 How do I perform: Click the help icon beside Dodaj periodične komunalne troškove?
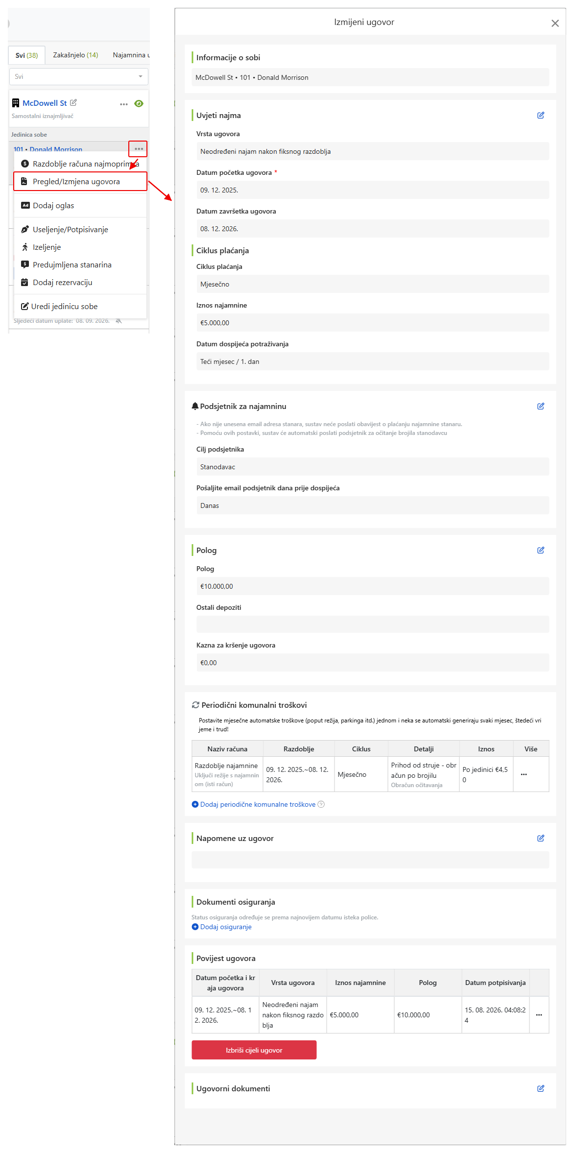click(x=321, y=804)
